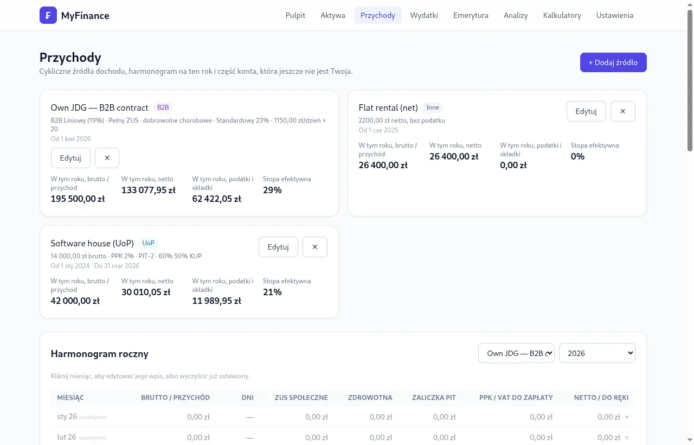The height and width of the screenshot is (445, 694).
Task: Open the Emerytura tab
Action: [x=471, y=15]
